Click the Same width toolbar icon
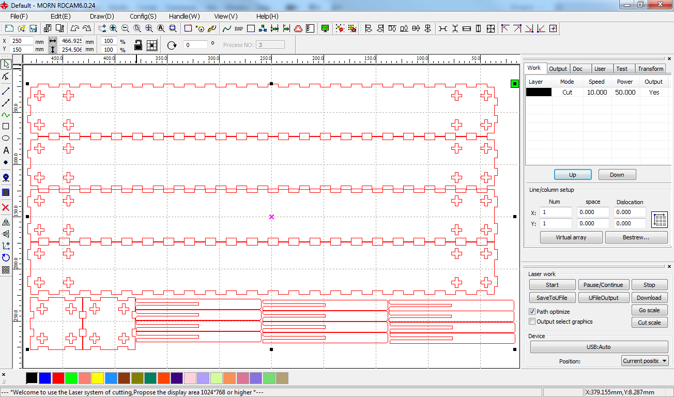The image size is (674, 397). [x=467, y=28]
